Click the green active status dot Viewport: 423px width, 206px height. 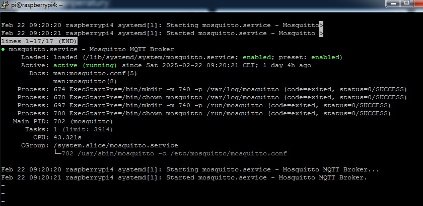click(x=3, y=50)
